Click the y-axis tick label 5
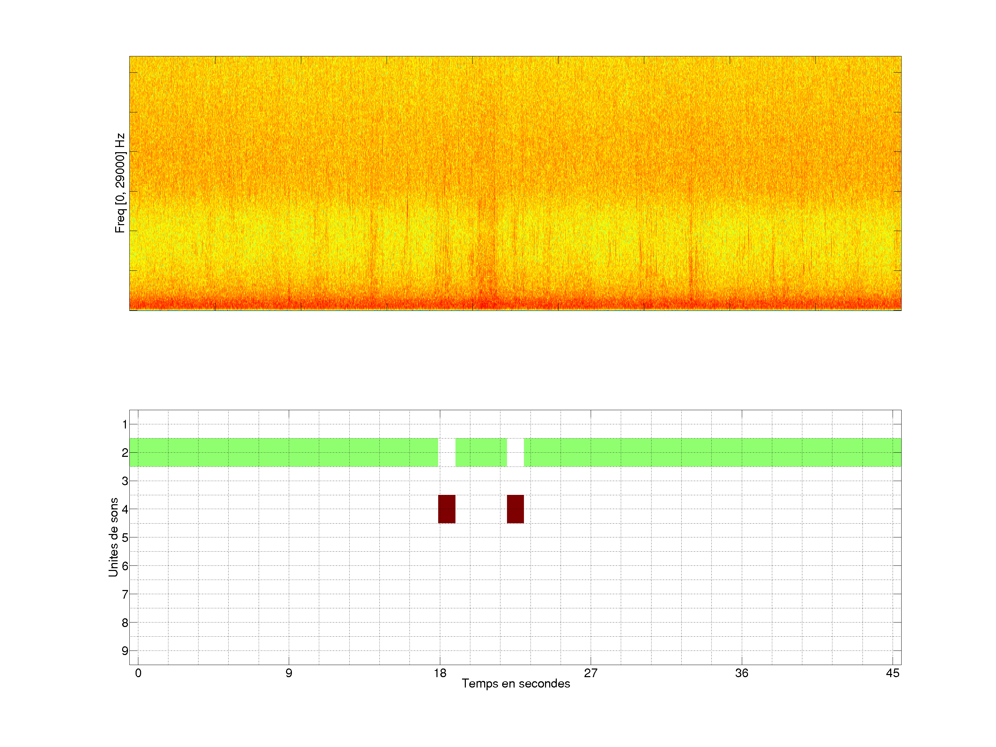This screenshot has width=996, height=747. click(125, 538)
